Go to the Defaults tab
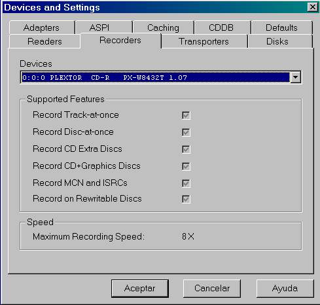The width and height of the screenshot is (320, 305). click(281, 27)
